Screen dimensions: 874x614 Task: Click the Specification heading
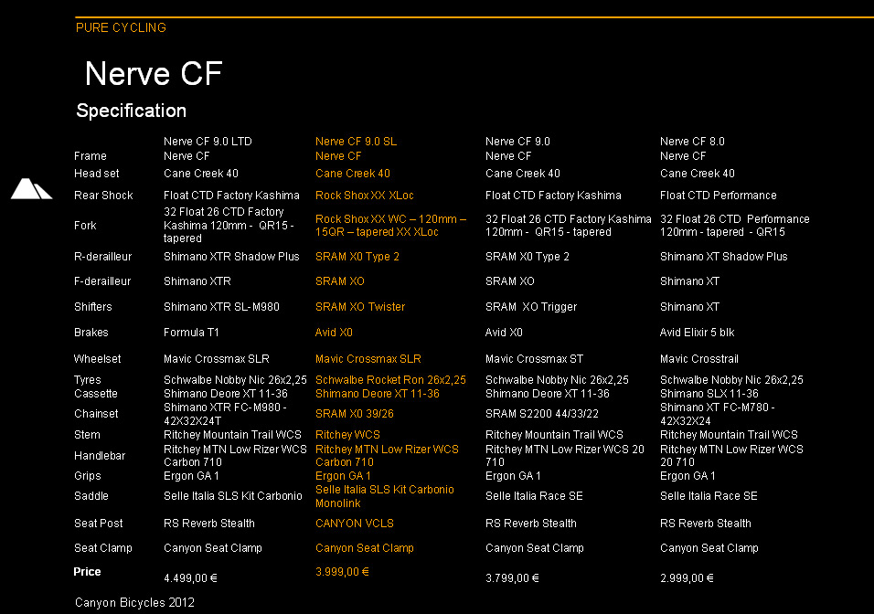(131, 111)
